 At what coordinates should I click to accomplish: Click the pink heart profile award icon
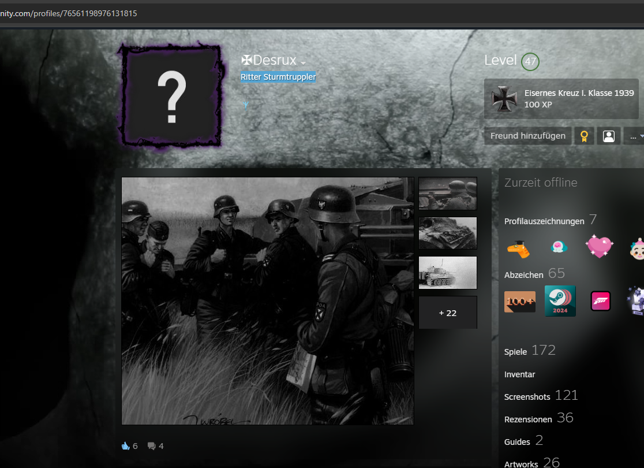tap(599, 246)
